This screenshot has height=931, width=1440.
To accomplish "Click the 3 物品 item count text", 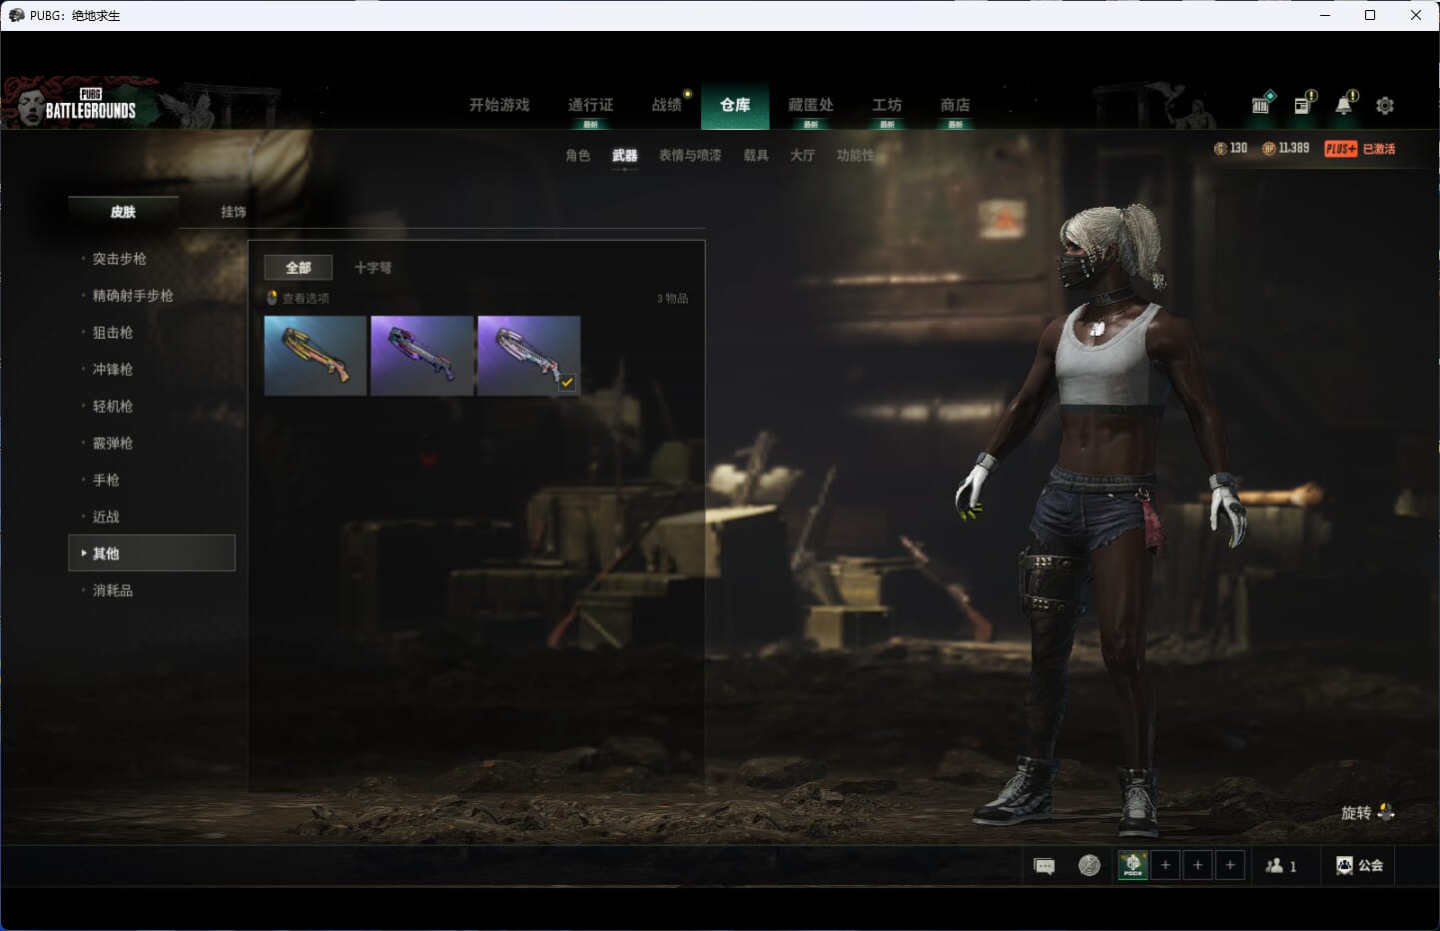I will (672, 299).
